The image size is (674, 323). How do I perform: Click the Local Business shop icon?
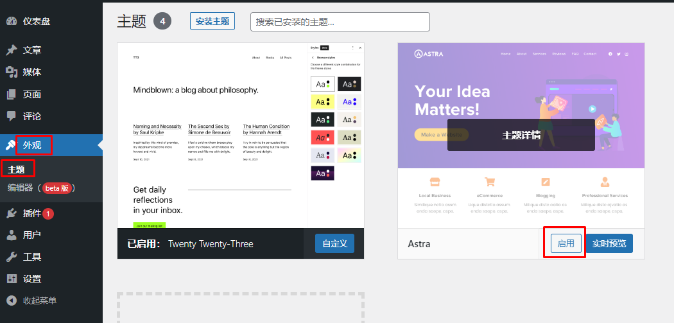pyautogui.click(x=435, y=182)
